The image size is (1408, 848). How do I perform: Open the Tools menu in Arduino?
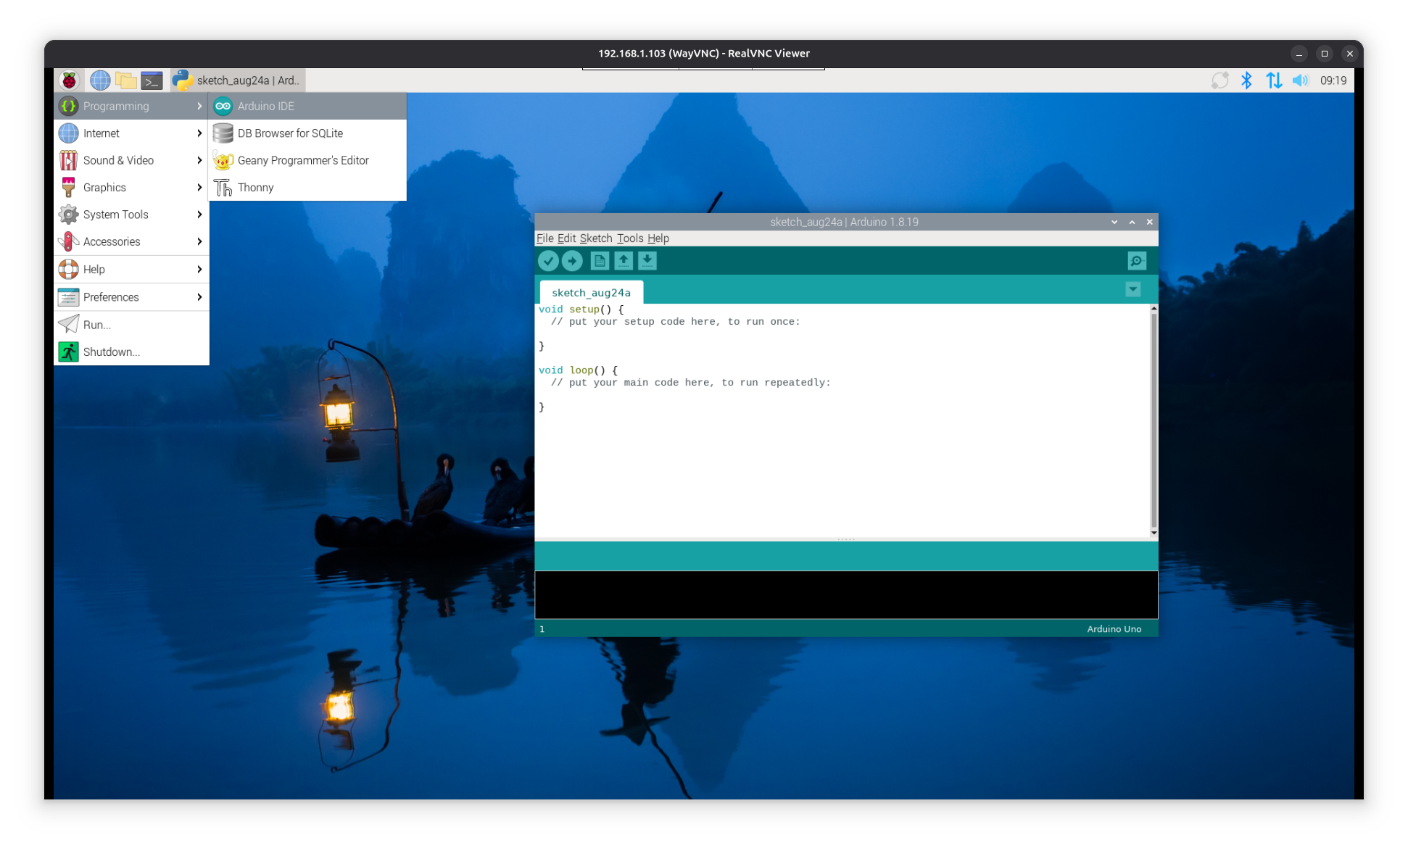click(629, 238)
